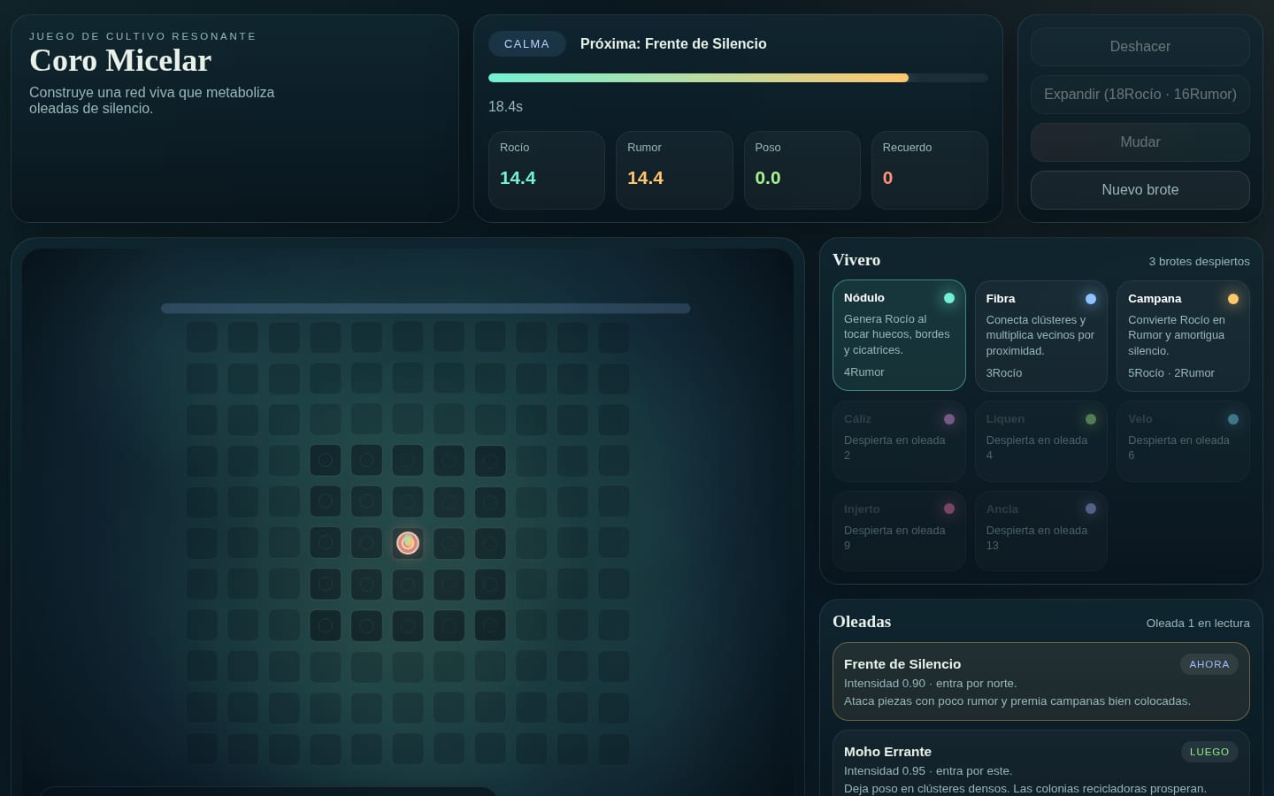The width and height of the screenshot is (1274, 796).
Task: Click the violet dot on the Ancla card
Action: tap(1091, 509)
